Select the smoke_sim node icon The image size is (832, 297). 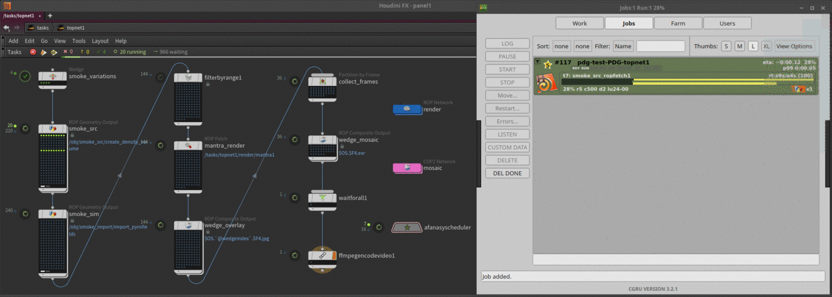[53, 214]
